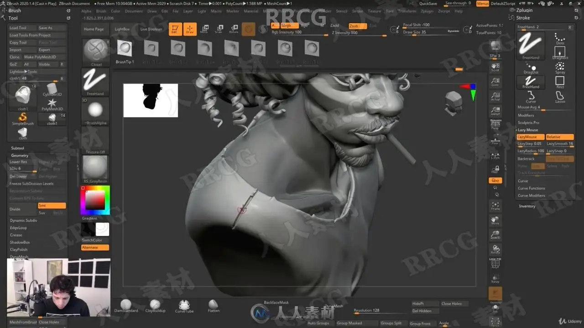Open the FreeHand stroke selector in left shelf
584x328 pixels.
(x=95, y=82)
